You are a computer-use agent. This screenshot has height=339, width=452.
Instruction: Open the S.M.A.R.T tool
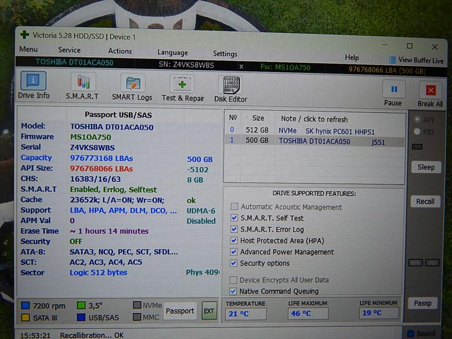(x=83, y=87)
